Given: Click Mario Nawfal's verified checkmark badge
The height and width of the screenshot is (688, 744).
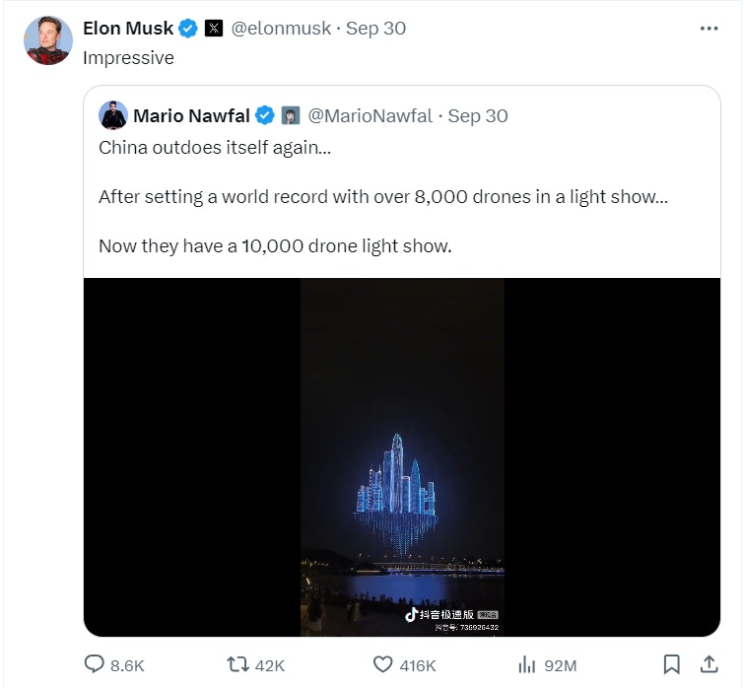Looking at the screenshot, I should point(265,116).
